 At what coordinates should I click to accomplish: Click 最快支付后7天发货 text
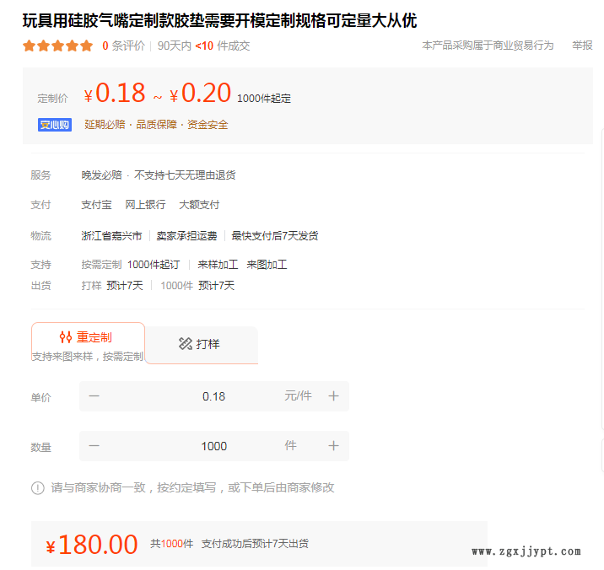click(x=275, y=236)
